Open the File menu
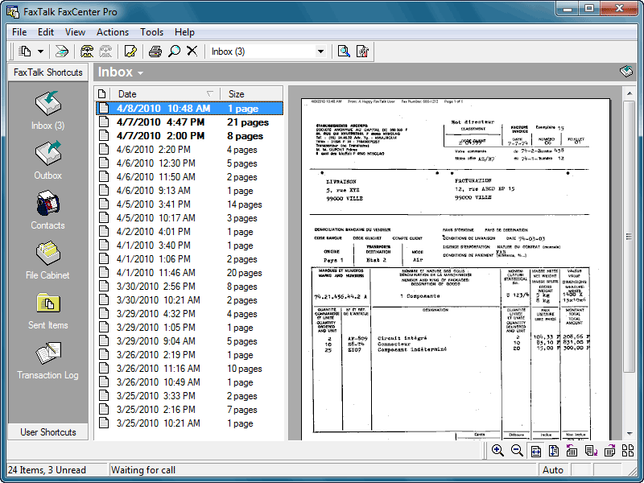Screen dimensions: 644x483 point(19,32)
